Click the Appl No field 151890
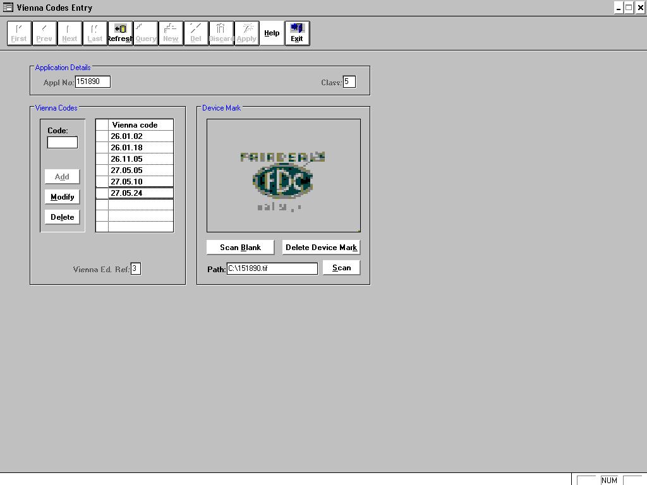Viewport: 647px width, 485px height. click(92, 81)
